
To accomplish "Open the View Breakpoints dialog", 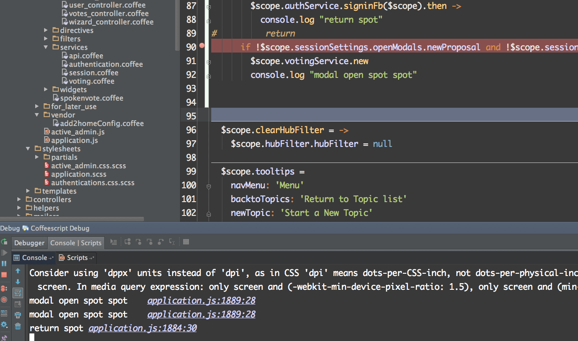I will tap(4, 288).
